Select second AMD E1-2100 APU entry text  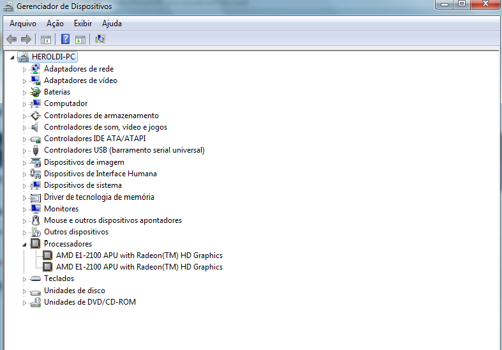pos(139,267)
